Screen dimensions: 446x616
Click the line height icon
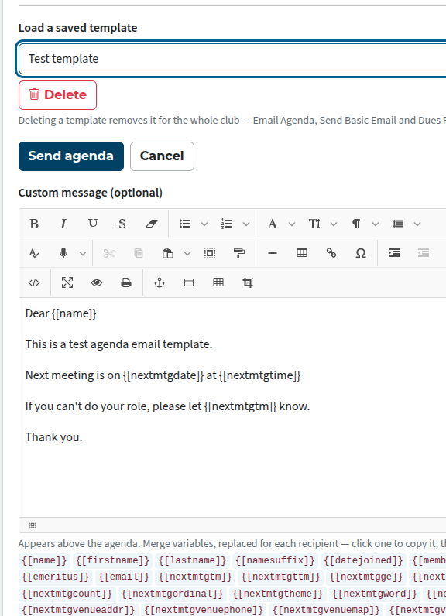(x=398, y=224)
